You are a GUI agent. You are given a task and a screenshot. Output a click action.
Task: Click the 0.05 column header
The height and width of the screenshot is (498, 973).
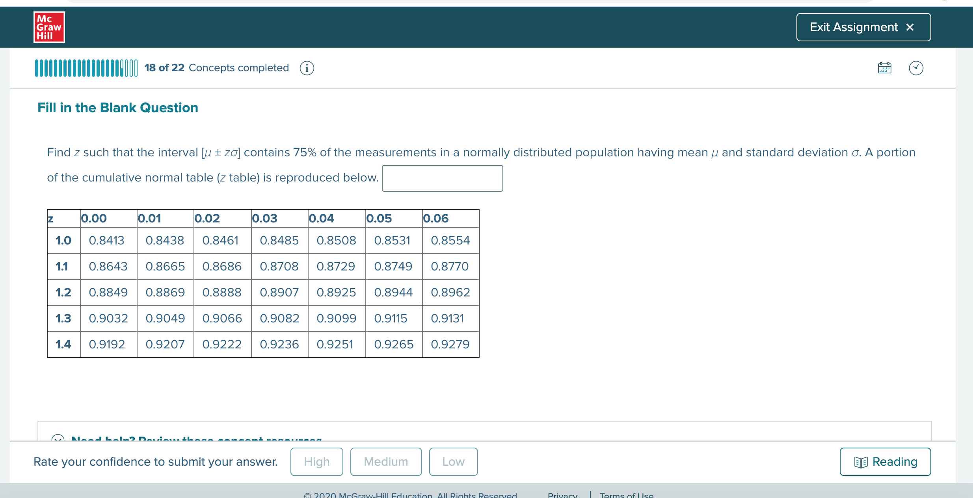click(379, 218)
